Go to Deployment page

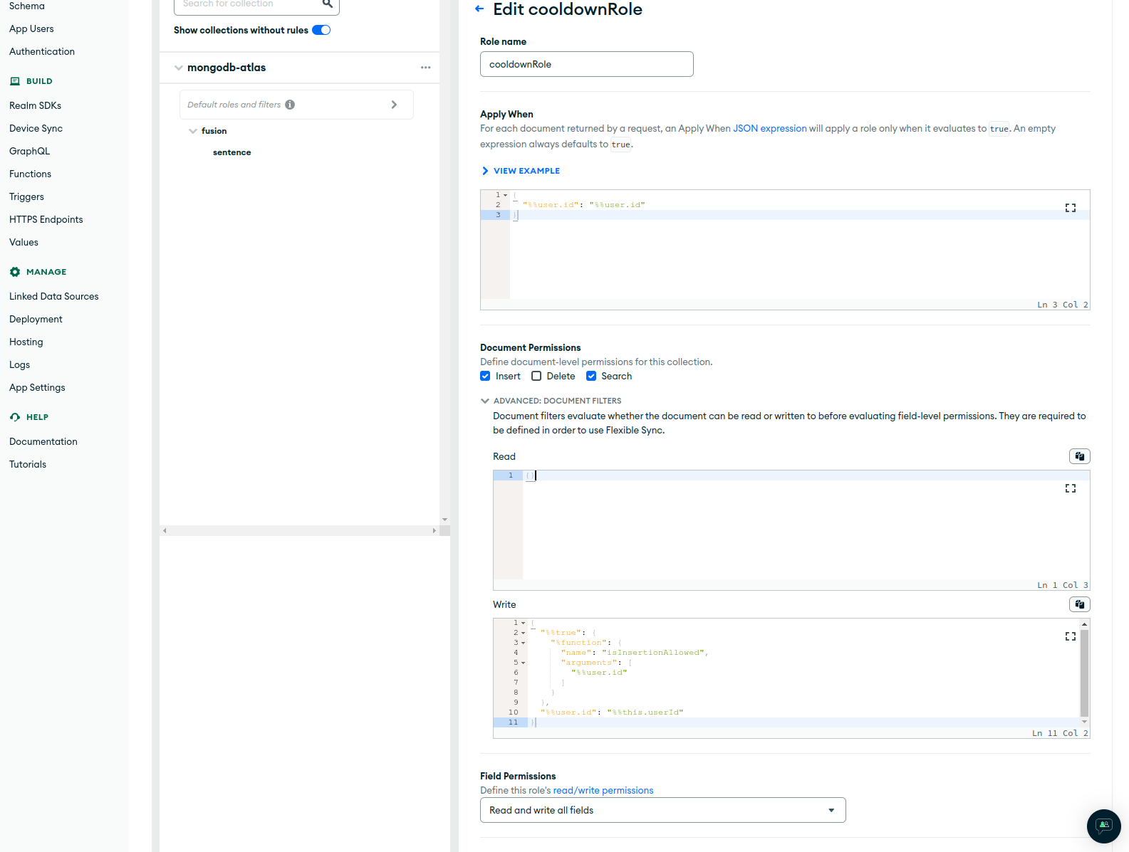coord(36,319)
